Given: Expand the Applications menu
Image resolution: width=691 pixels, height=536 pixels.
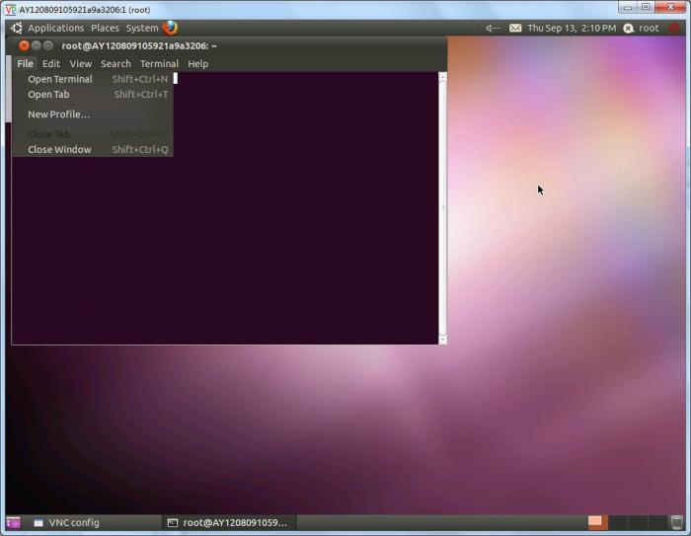Looking at the screenshot, I should point(55,28).
